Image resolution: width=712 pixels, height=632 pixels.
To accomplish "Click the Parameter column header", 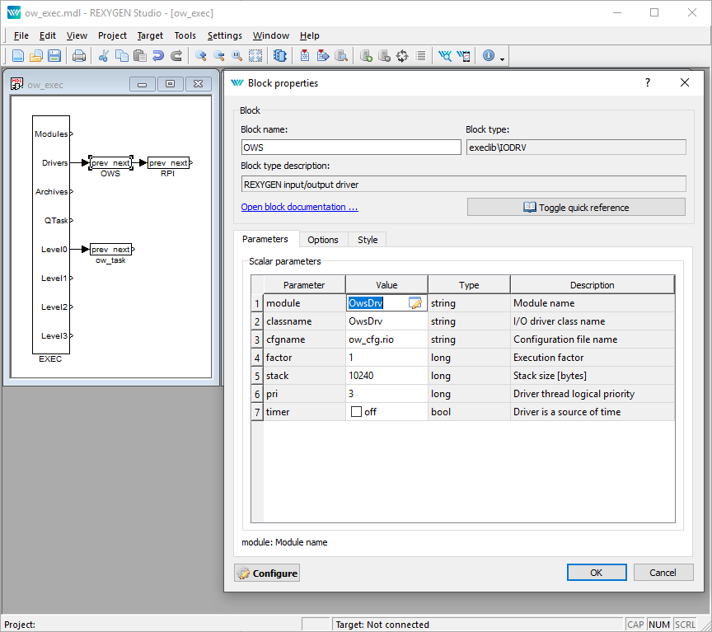I will (304, 284).
